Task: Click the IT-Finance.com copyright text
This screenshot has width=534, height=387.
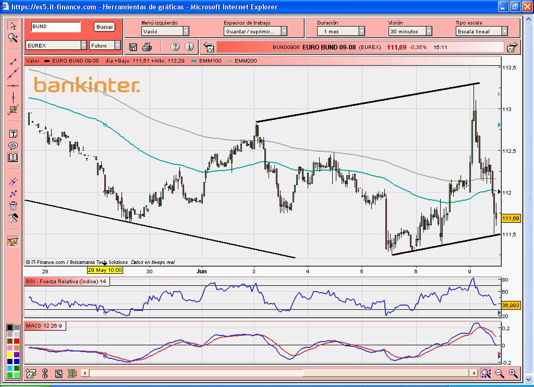Action: (x=77, y=262)
